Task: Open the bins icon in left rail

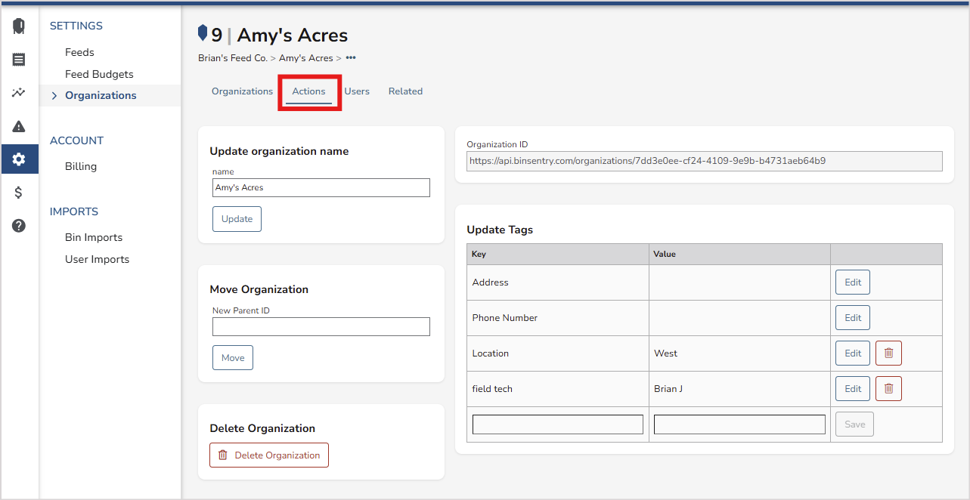Action: [x=19, y=26]
